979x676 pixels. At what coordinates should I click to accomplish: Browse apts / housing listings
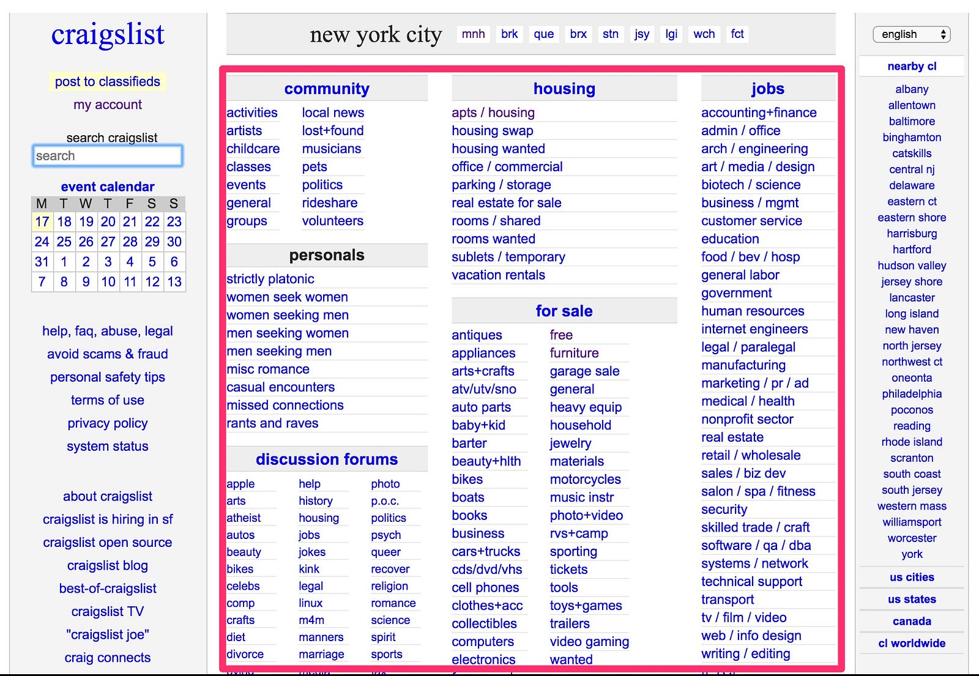click(493, 113)
